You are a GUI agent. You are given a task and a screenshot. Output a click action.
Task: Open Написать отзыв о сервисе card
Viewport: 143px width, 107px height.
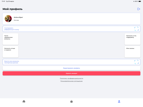pos(10,52)
